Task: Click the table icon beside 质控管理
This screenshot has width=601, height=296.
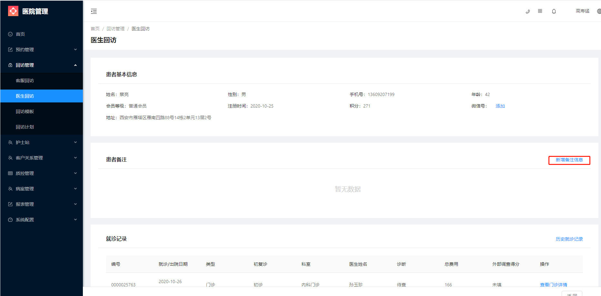Action: (10, 173)
